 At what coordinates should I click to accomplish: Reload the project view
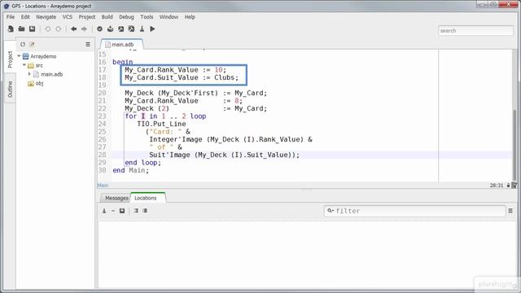23,44
